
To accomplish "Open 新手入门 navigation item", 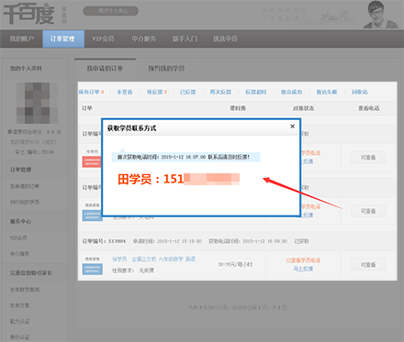I will click(x=185, y=39).
